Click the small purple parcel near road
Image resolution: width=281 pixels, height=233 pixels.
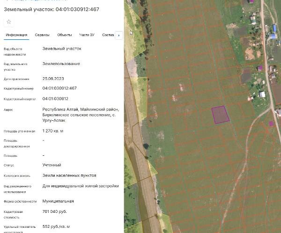(271, 123)
